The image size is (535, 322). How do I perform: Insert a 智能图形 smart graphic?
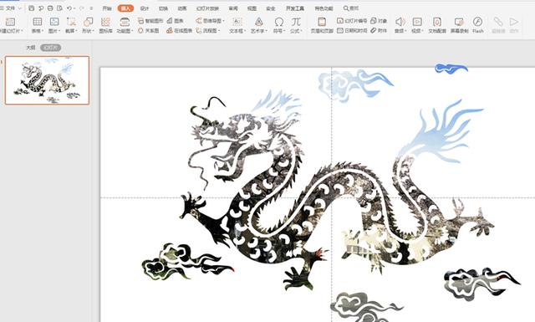tap(150, 21)
